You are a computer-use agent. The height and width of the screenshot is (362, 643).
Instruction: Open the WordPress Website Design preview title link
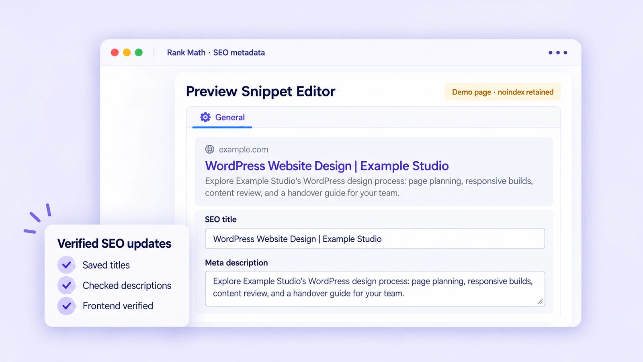[327, 166]
